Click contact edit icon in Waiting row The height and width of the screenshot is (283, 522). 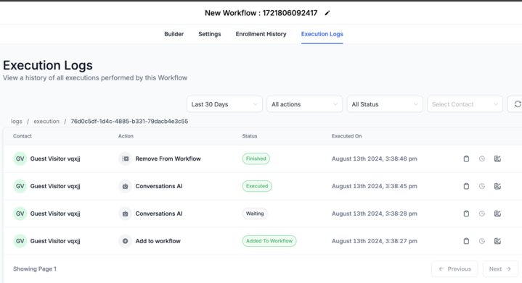[497, 214]
